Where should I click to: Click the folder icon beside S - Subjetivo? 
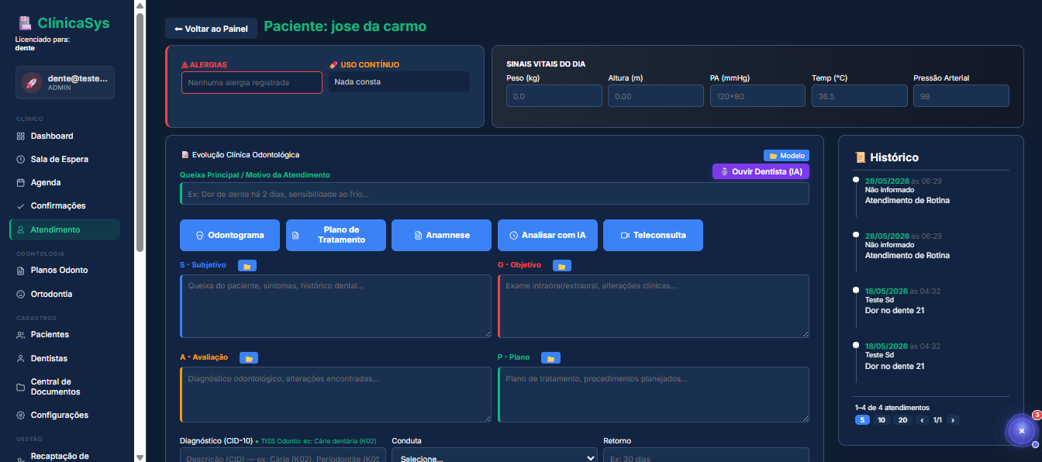click(x=247, y=266)
